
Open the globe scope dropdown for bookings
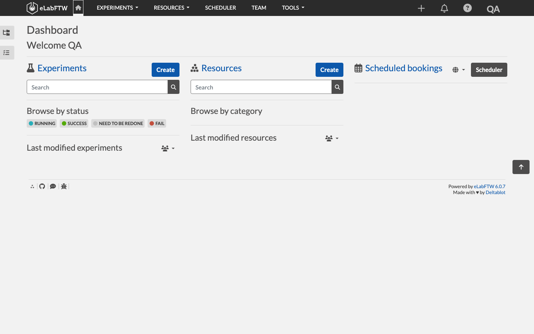(459, 70)
